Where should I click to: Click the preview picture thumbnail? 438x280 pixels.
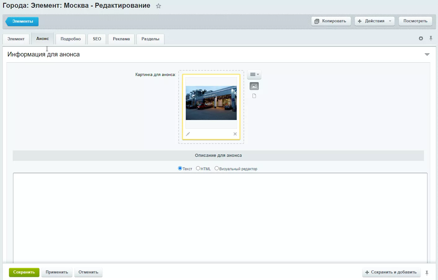(x=211, y=103)
